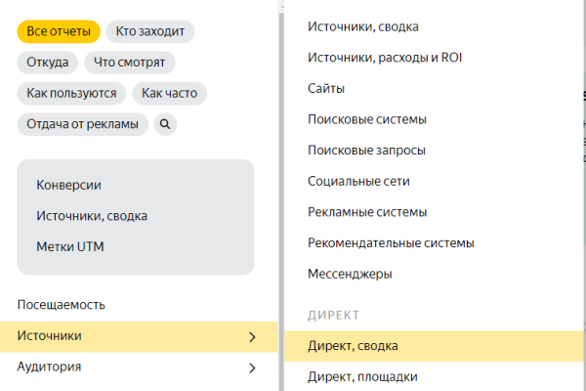Select 'Поисковые системы' in submenu
This screenshot has width=586, height=391.
point(366,119)
